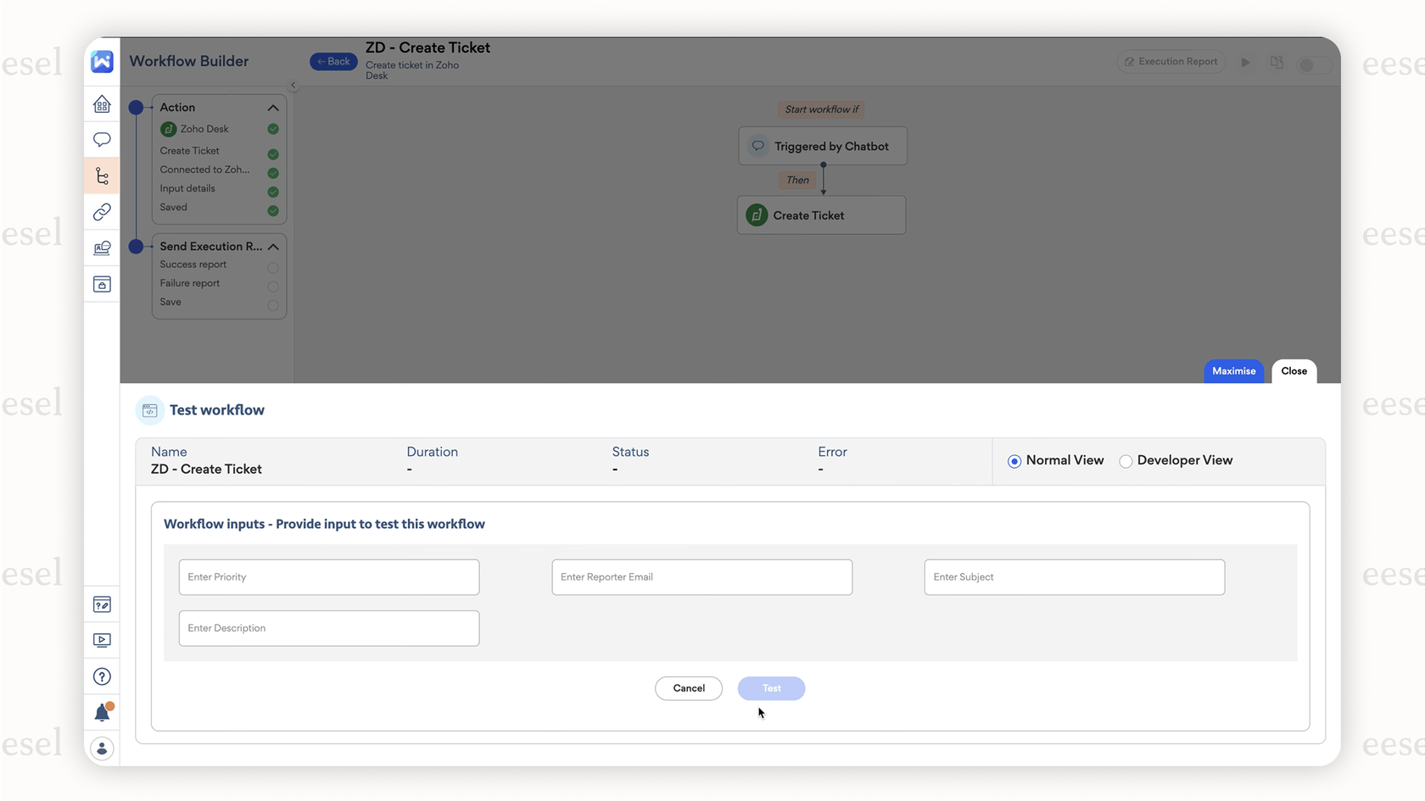Switch to Developer View
This screenshot has height=801, width=1425.
pyautogui.click(x=1126, y=461)
